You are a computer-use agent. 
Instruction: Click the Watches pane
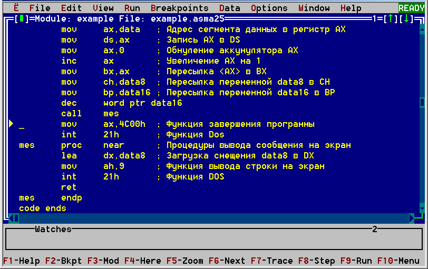[214, 239]
